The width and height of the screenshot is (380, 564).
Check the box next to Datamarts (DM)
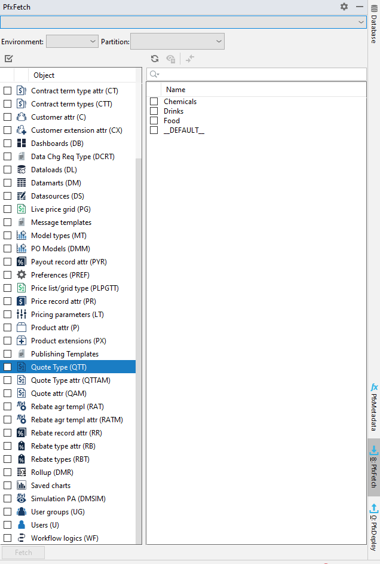pyautogui.click(x=8, y=183)
